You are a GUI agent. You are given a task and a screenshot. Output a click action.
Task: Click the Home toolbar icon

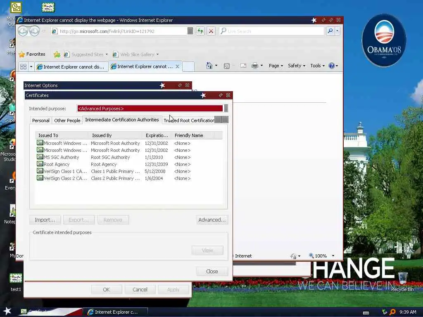pyautogui.click(x=209, y=66)
